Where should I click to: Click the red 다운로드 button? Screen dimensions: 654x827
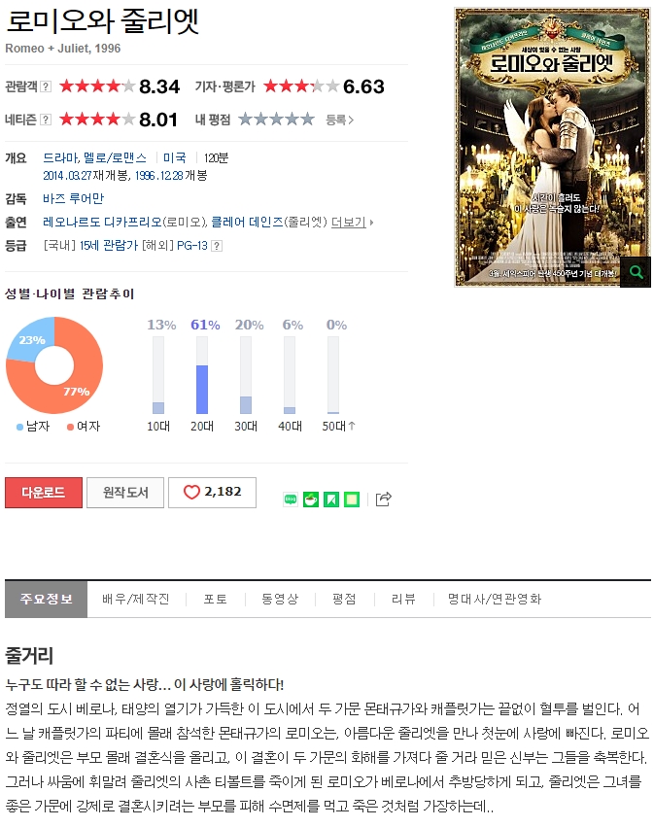pos(44,493)
